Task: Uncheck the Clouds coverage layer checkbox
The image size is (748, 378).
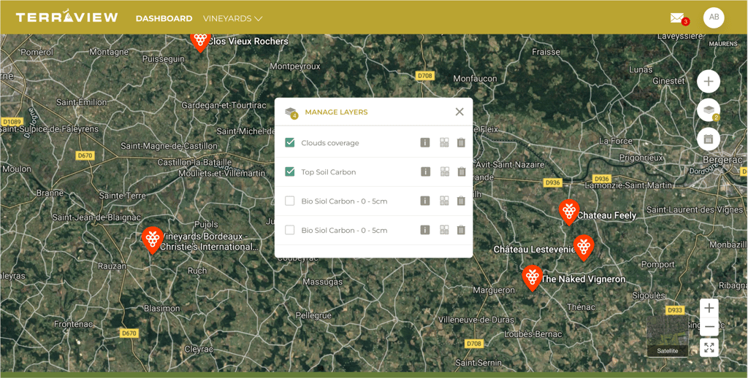Action: pyautogui.click(x=289, y=142)
